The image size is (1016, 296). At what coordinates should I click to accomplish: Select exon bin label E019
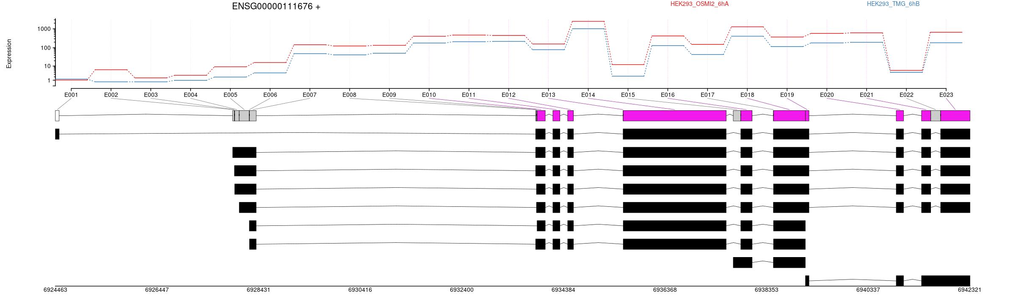787,95
